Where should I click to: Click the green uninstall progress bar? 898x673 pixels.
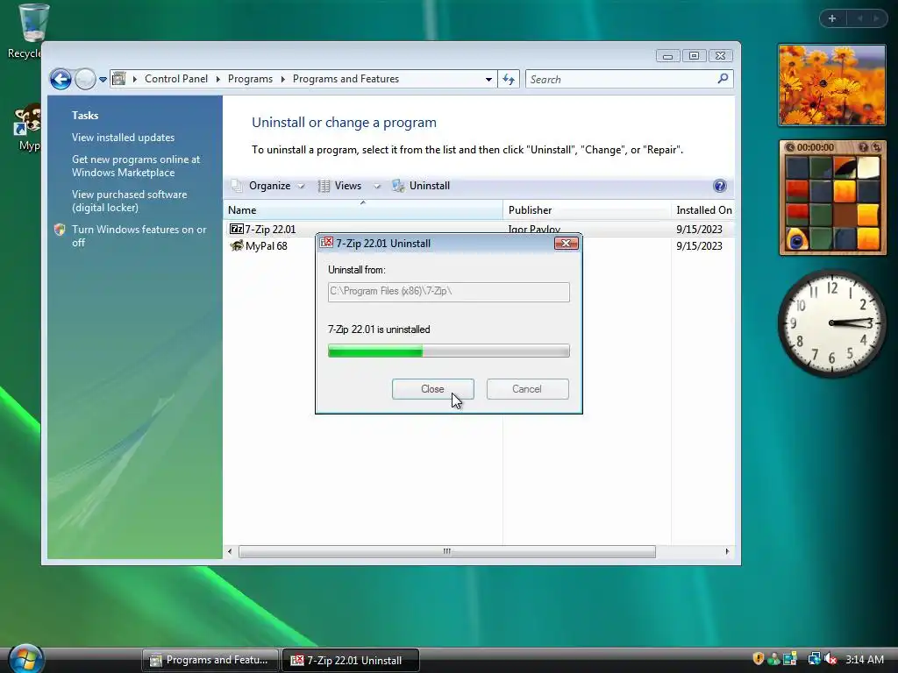[x=448, y=351]
